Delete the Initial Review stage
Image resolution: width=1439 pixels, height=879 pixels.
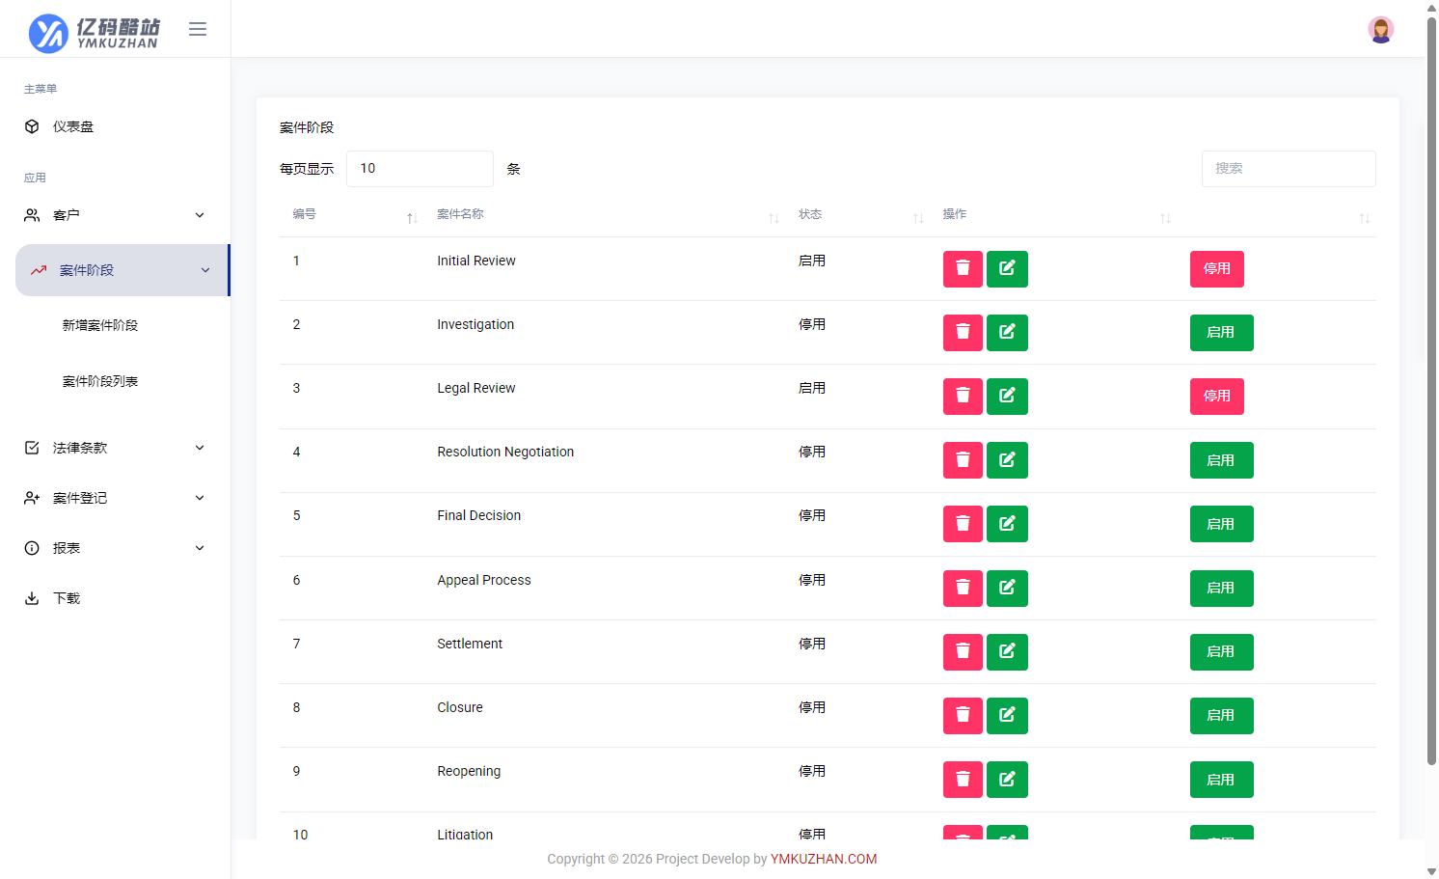[963, 269]
